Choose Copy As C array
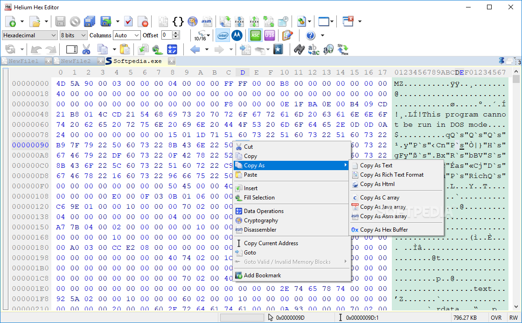This screenshot has width=522, height=323. [396, 198]
